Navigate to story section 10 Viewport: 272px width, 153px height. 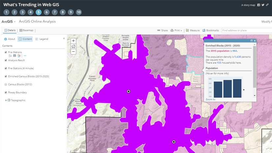point(79,12)
